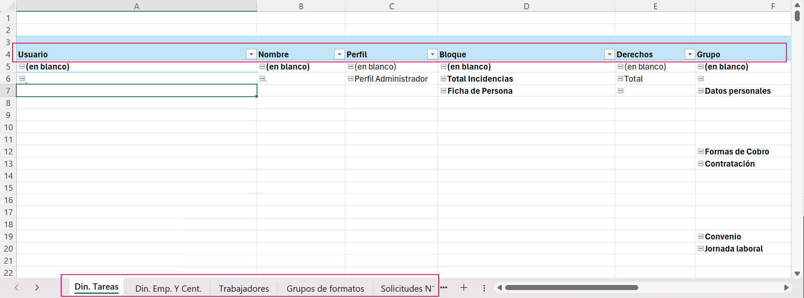
Task: Collapse the Usuario (en blanco) group
Action: point(22,66)
